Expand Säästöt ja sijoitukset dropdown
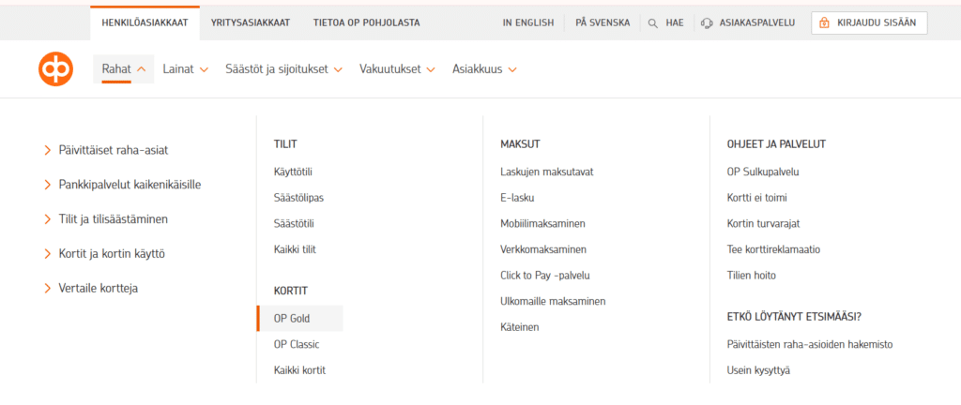Screen dimensions: 961x405 pos(283,68)
